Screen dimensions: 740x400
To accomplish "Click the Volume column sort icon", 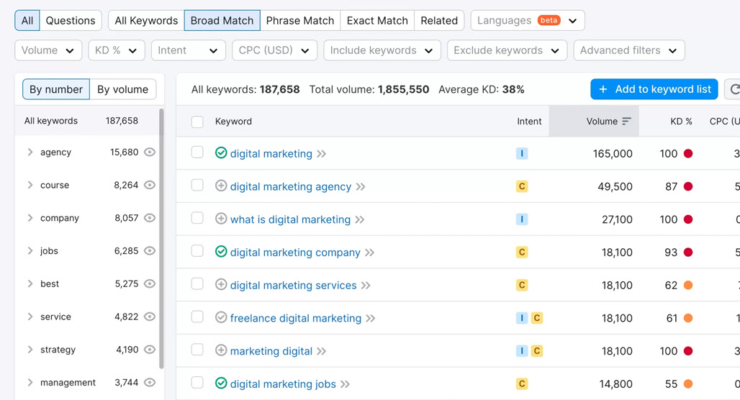I will tap(626, 122).
